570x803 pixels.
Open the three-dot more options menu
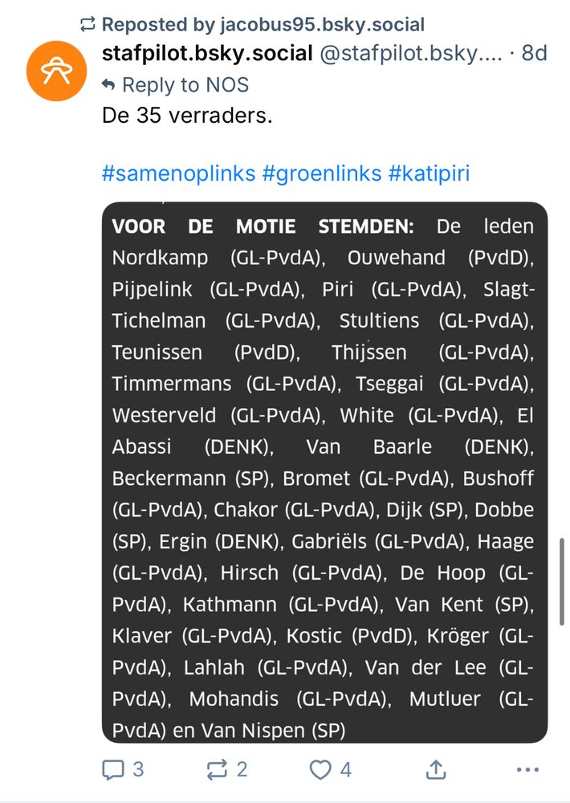click(x=528, y=770)
